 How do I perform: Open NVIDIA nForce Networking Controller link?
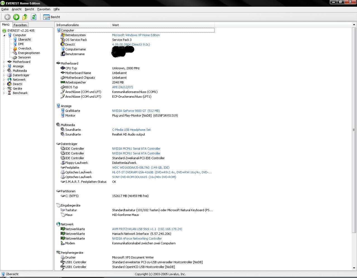point(137,239)
